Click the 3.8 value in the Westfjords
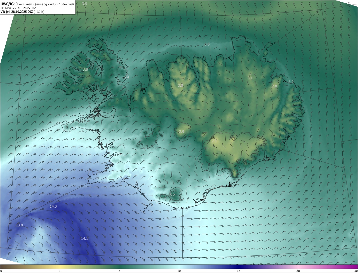The height and width of the screenshot is (273, 358). 85,69
